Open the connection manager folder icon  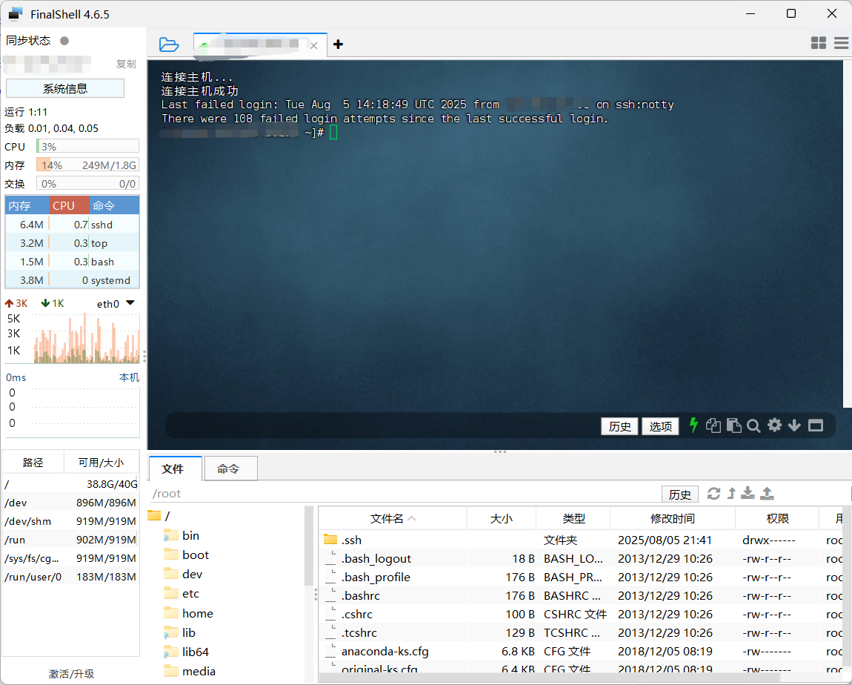tap(169, 44)
